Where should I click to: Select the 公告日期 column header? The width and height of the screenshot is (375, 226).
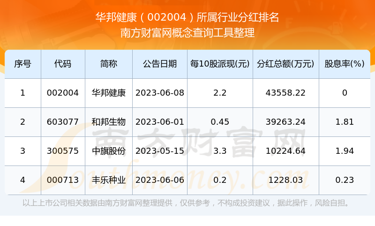point(160,64)
